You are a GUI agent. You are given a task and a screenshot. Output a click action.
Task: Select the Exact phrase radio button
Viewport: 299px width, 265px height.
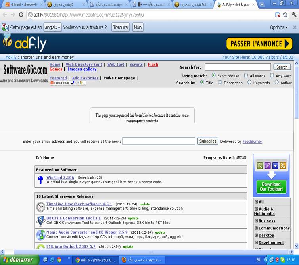[x=214, y=75]
